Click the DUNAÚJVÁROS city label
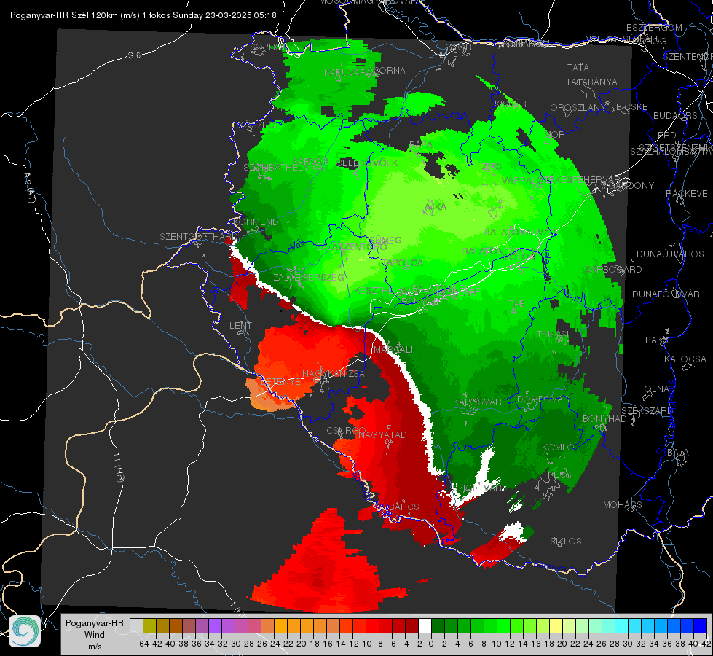 tap(670, 254)
